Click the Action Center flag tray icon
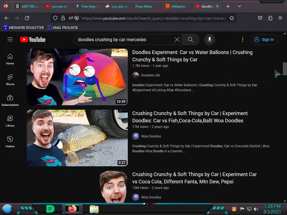Image resolution: width=287 pixels, height=215 pixels. coord(242,209)
